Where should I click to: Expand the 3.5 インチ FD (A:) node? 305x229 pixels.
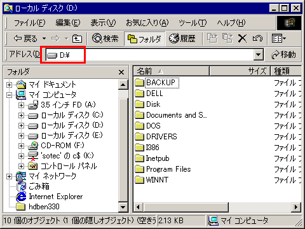(21, 105)
